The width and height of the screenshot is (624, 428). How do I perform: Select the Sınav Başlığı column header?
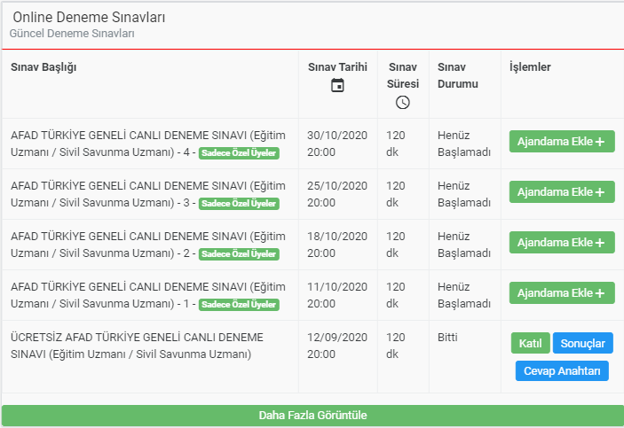(x=43, y=67)
